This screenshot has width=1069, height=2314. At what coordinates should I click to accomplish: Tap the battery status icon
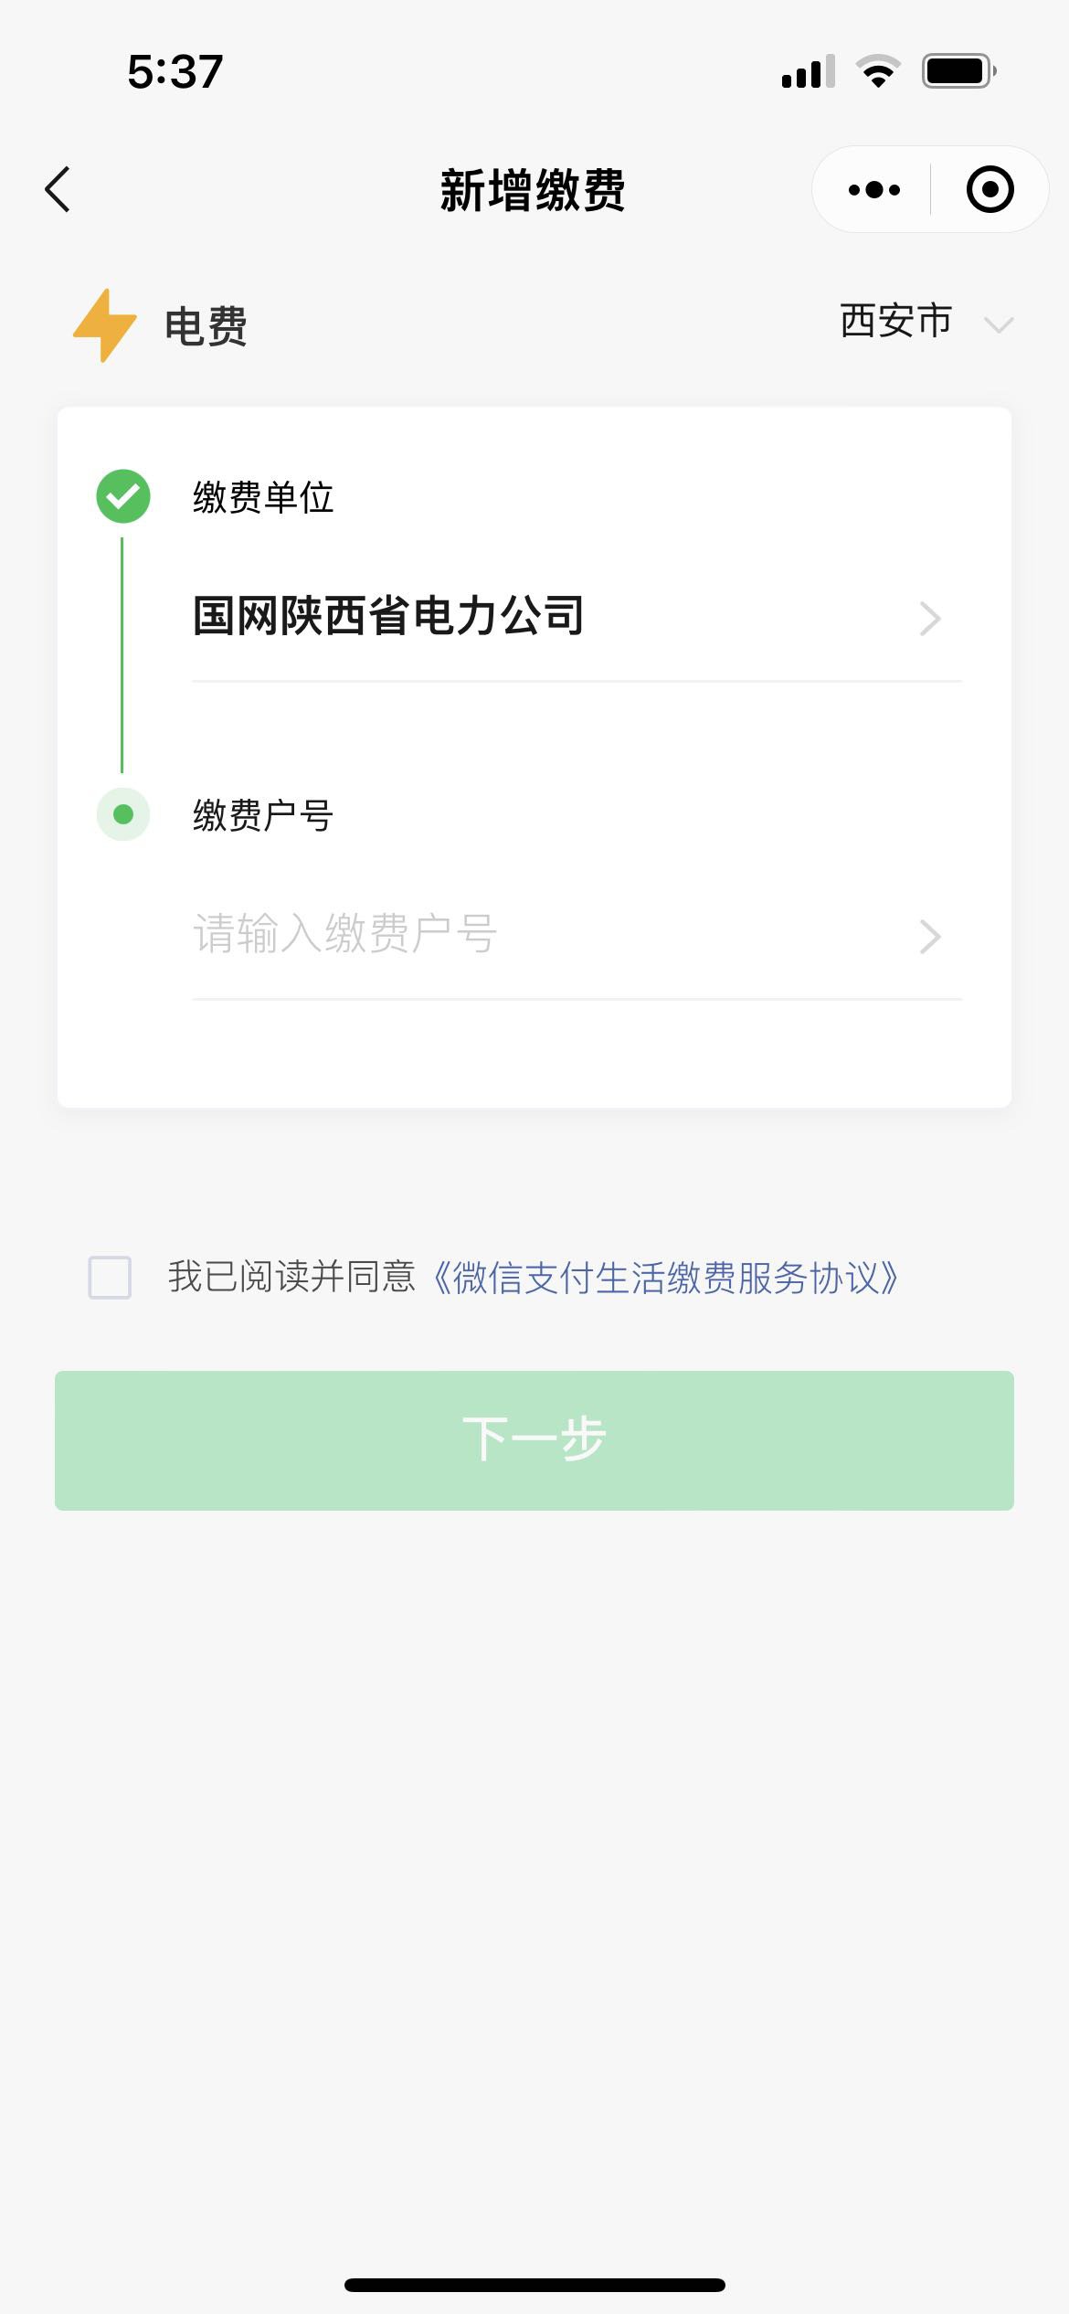[958, 71]
